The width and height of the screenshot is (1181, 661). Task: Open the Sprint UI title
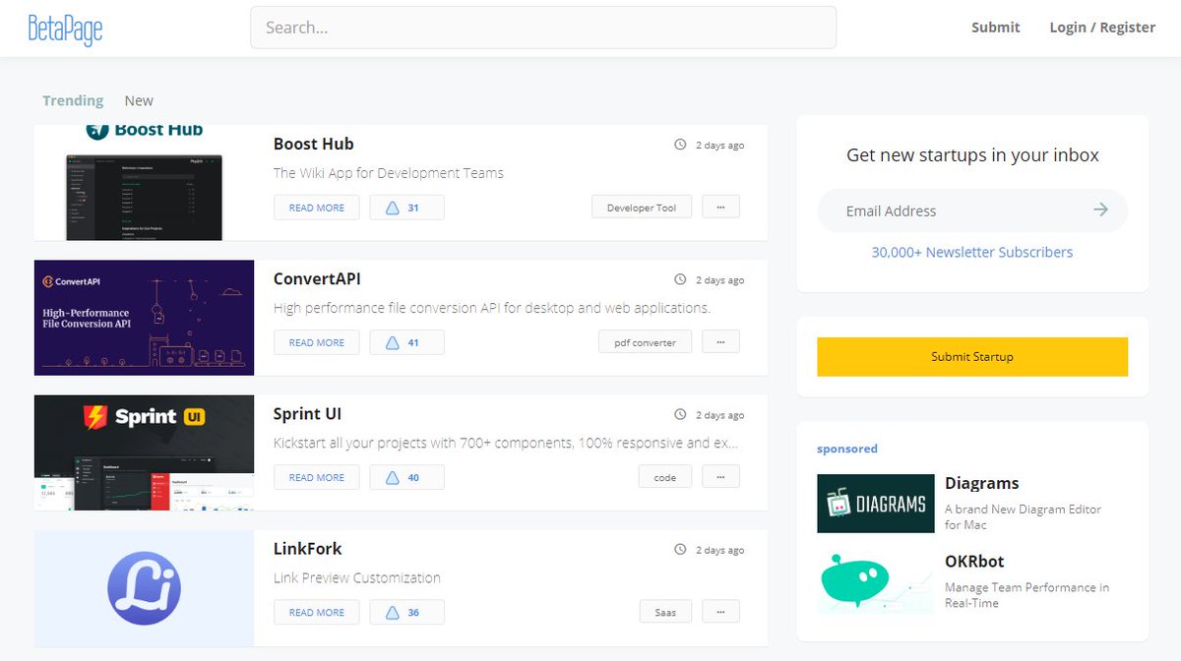pos(307,413)
